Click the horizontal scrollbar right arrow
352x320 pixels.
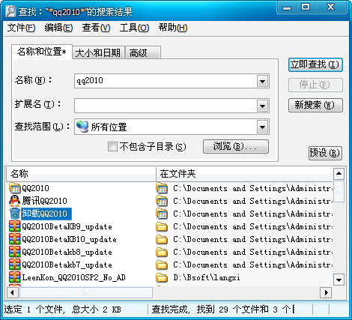pos(326,292)
